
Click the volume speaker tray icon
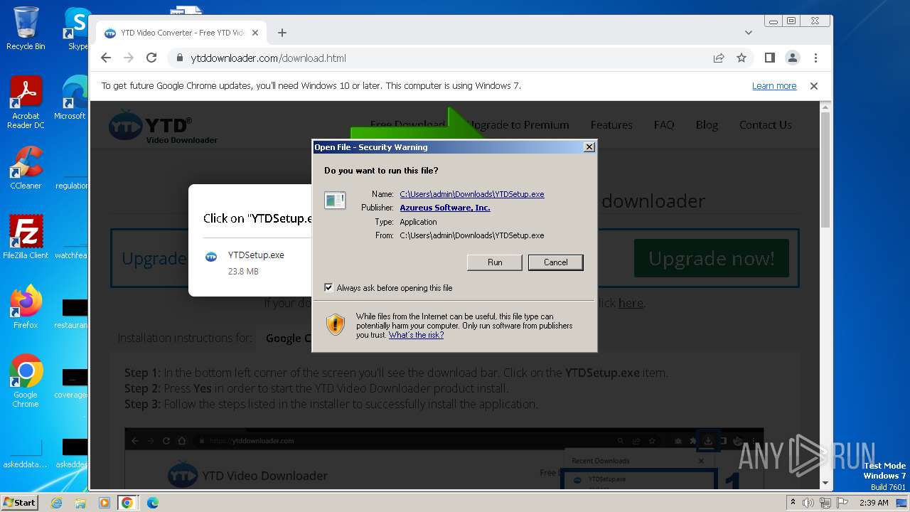pos(808,503)
